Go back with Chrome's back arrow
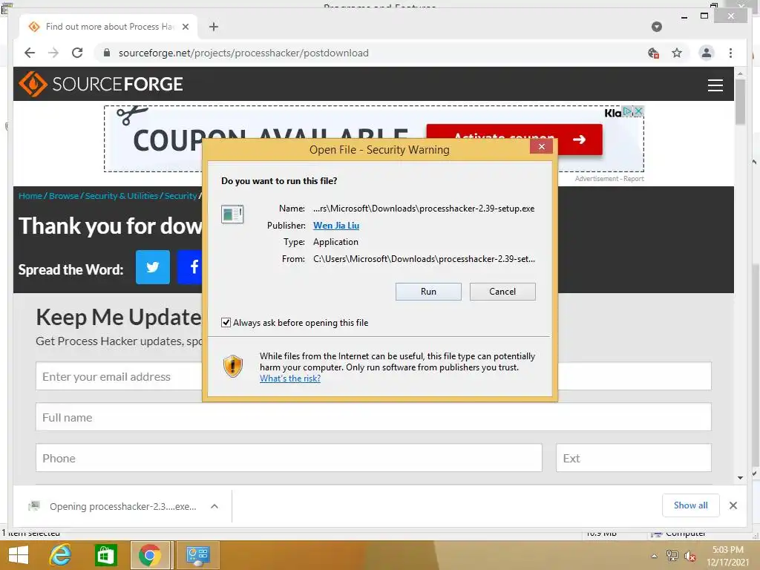Image resolution: width=760 pixels, height=570 pixels. (x=30, y=53)
